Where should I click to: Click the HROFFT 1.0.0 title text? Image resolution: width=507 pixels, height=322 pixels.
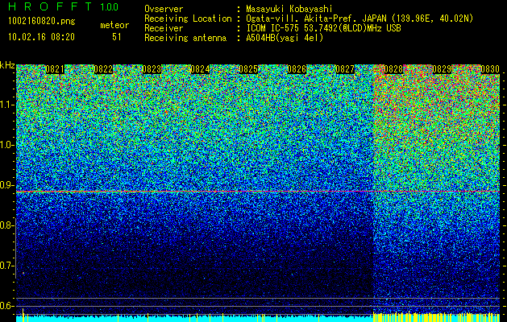pos(63,6)
